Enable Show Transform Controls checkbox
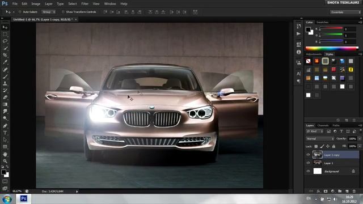Screen dimensions: 363x204 (x=63, y=12)
